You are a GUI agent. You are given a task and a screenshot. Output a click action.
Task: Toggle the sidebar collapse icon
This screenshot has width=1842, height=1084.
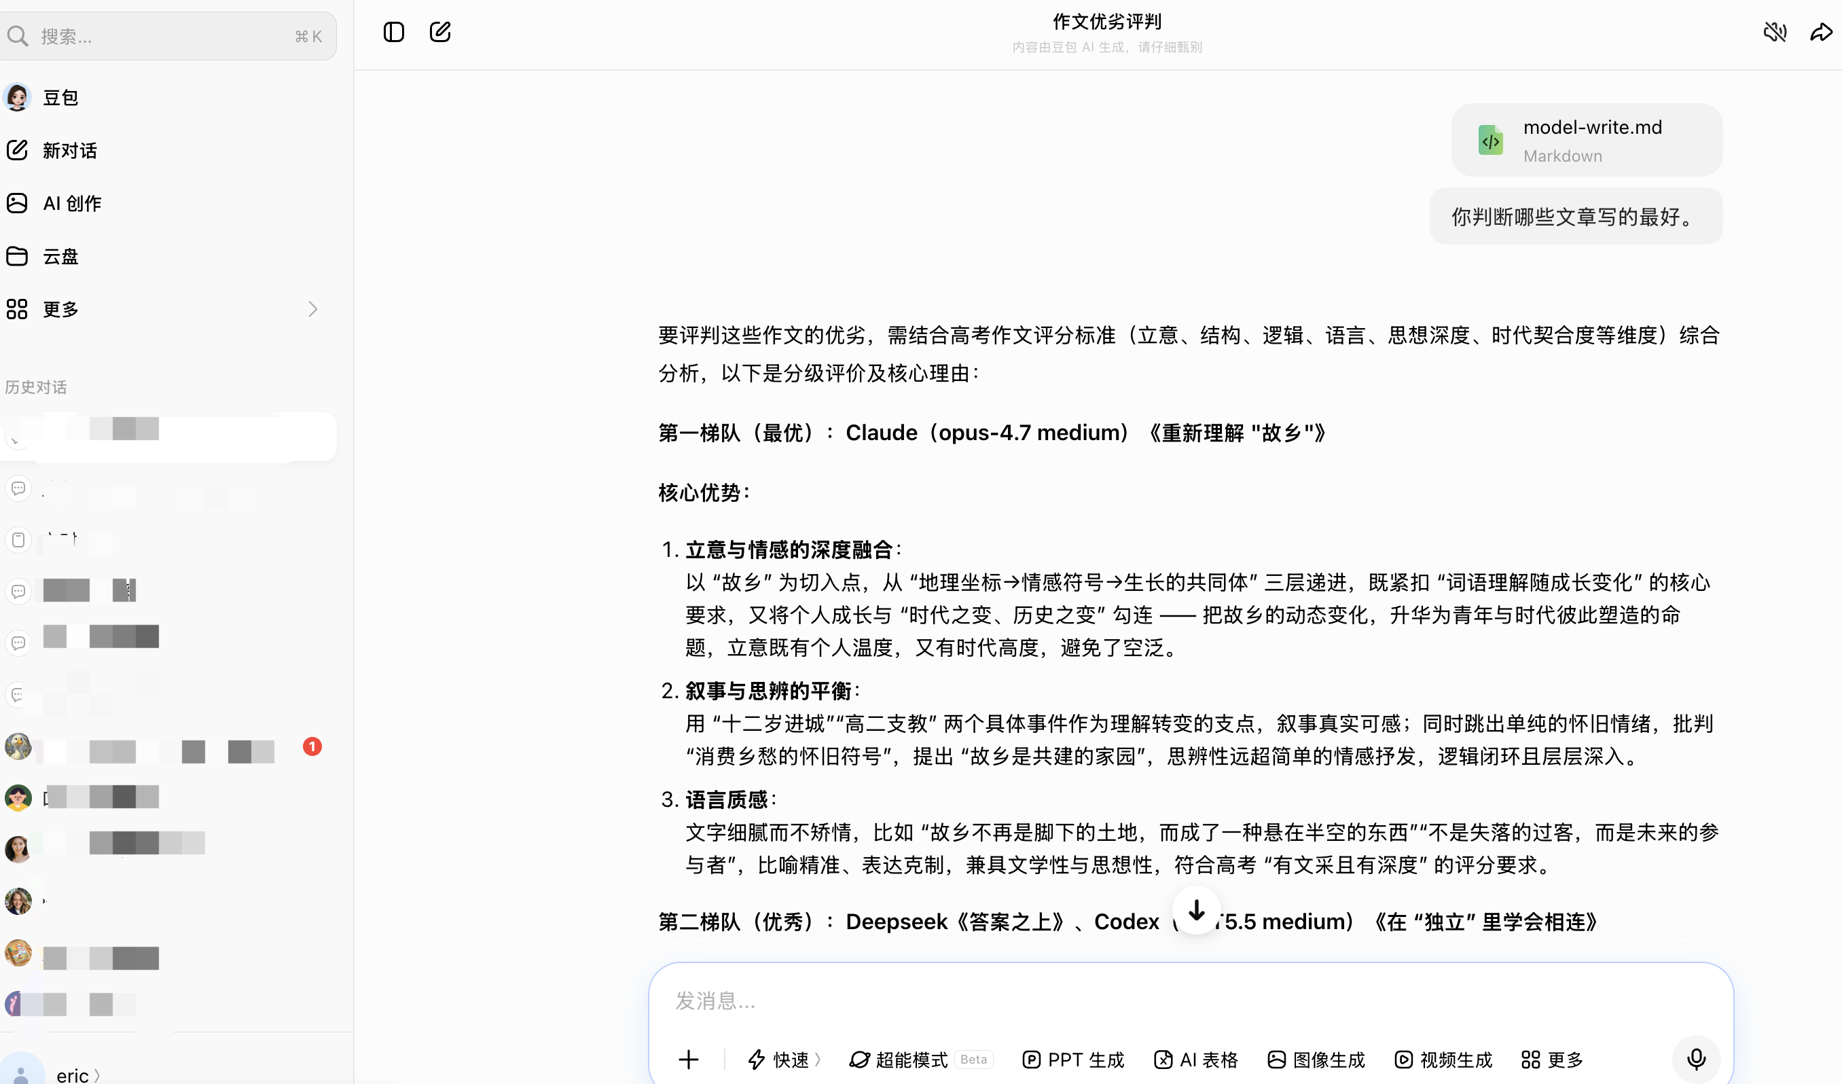tap(393, 32)
